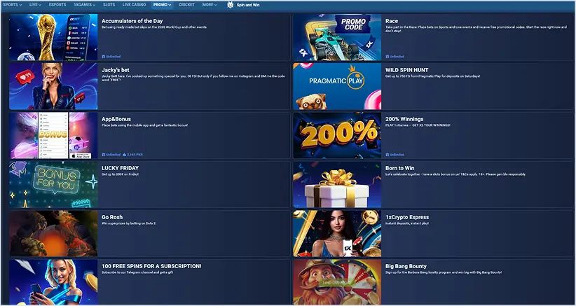This screenshot has width=576, height=306.
Task: Click 'Get up to 750 FS' description
Action: pos(433,76)
